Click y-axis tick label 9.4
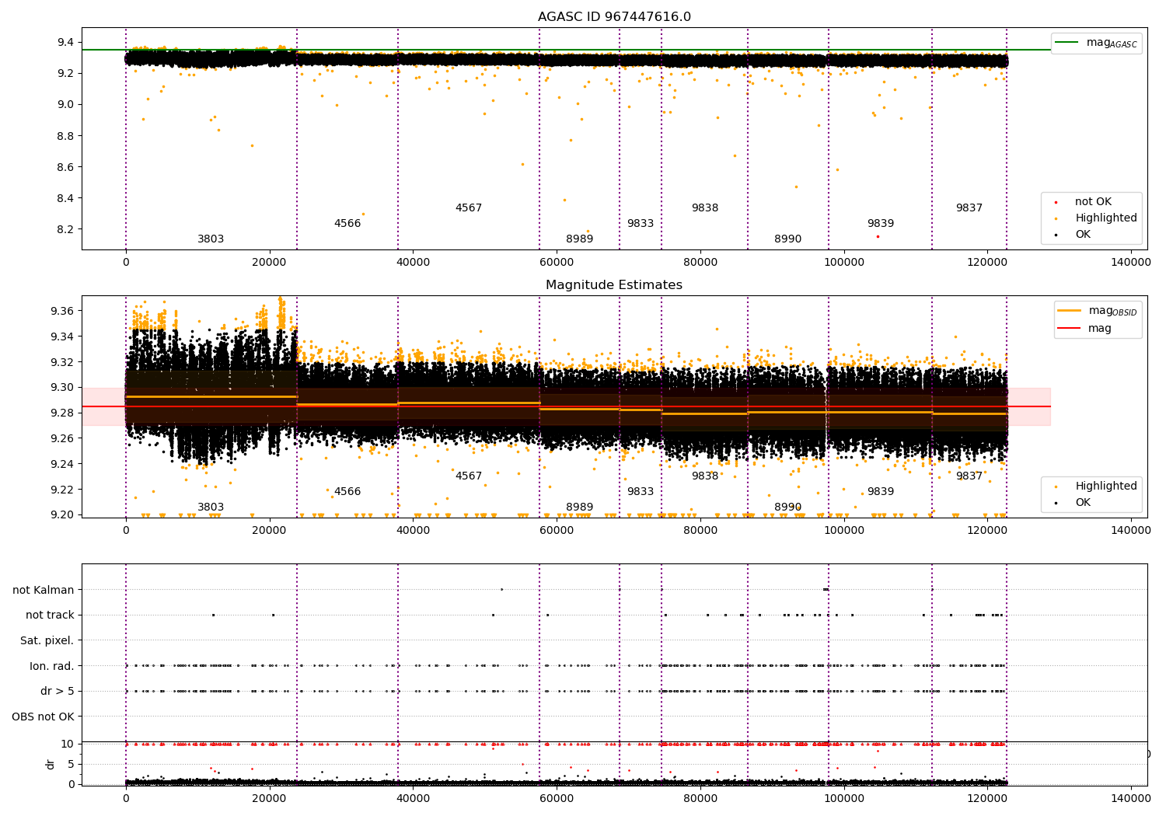Viewport: 1166px width, 816px height. (x=67, y=42)
